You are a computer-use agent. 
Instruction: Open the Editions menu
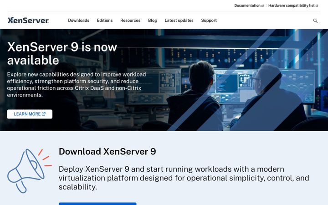(105, 20)
